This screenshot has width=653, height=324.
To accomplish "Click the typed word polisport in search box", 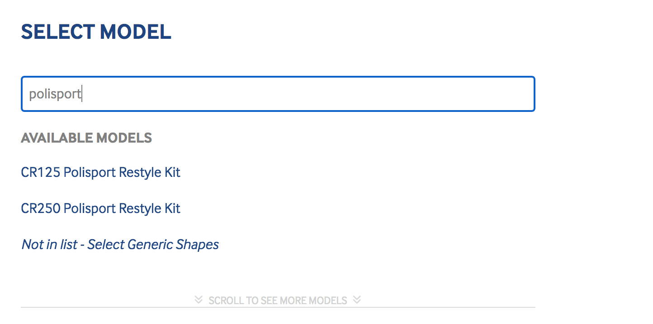I will pyautogui.click(x=55, y=94).
